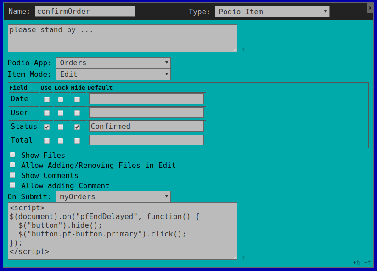The height and width of the screenshot is (271, 377).
Task: Click the 'Total' field name in the table
Action: coord(22,140)
